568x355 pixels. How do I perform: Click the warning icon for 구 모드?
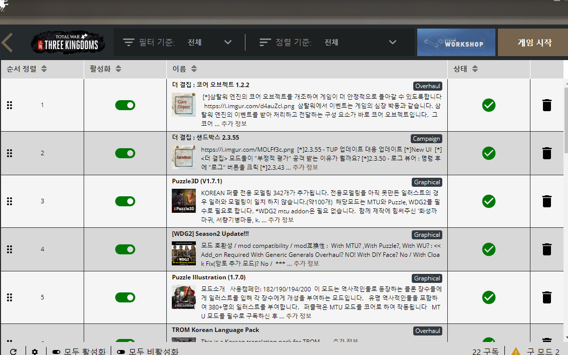click(x=515, y=351)
